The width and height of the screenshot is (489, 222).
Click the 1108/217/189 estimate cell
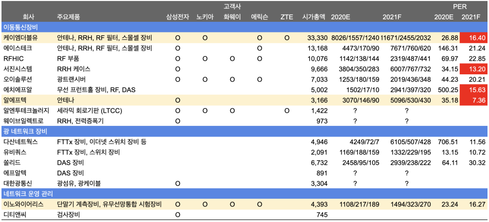click(359, 205)
